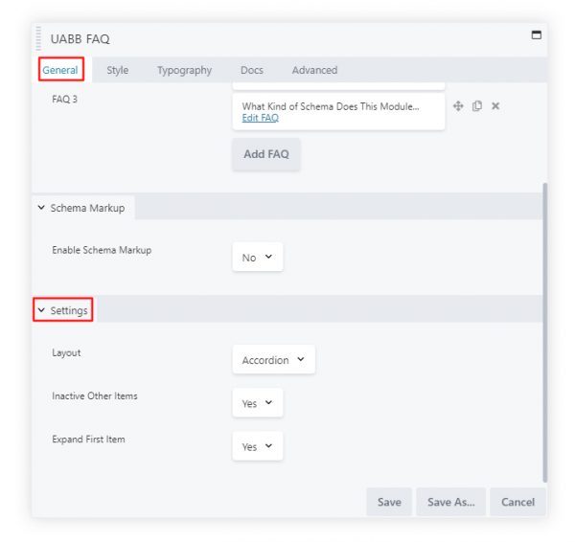Click the Edit FAQ link
This screenshot has height=542, width=575.
click(x=261, y=118)
